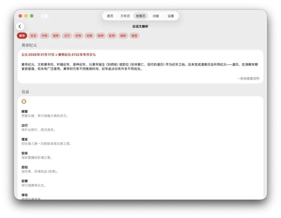Open the 冲煞 section chip

(x=44, y=36)
